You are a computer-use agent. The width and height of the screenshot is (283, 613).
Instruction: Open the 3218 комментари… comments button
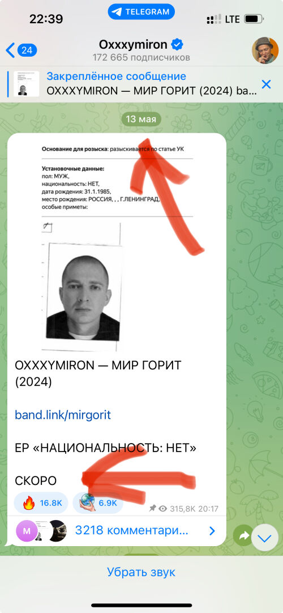(117, 531)
